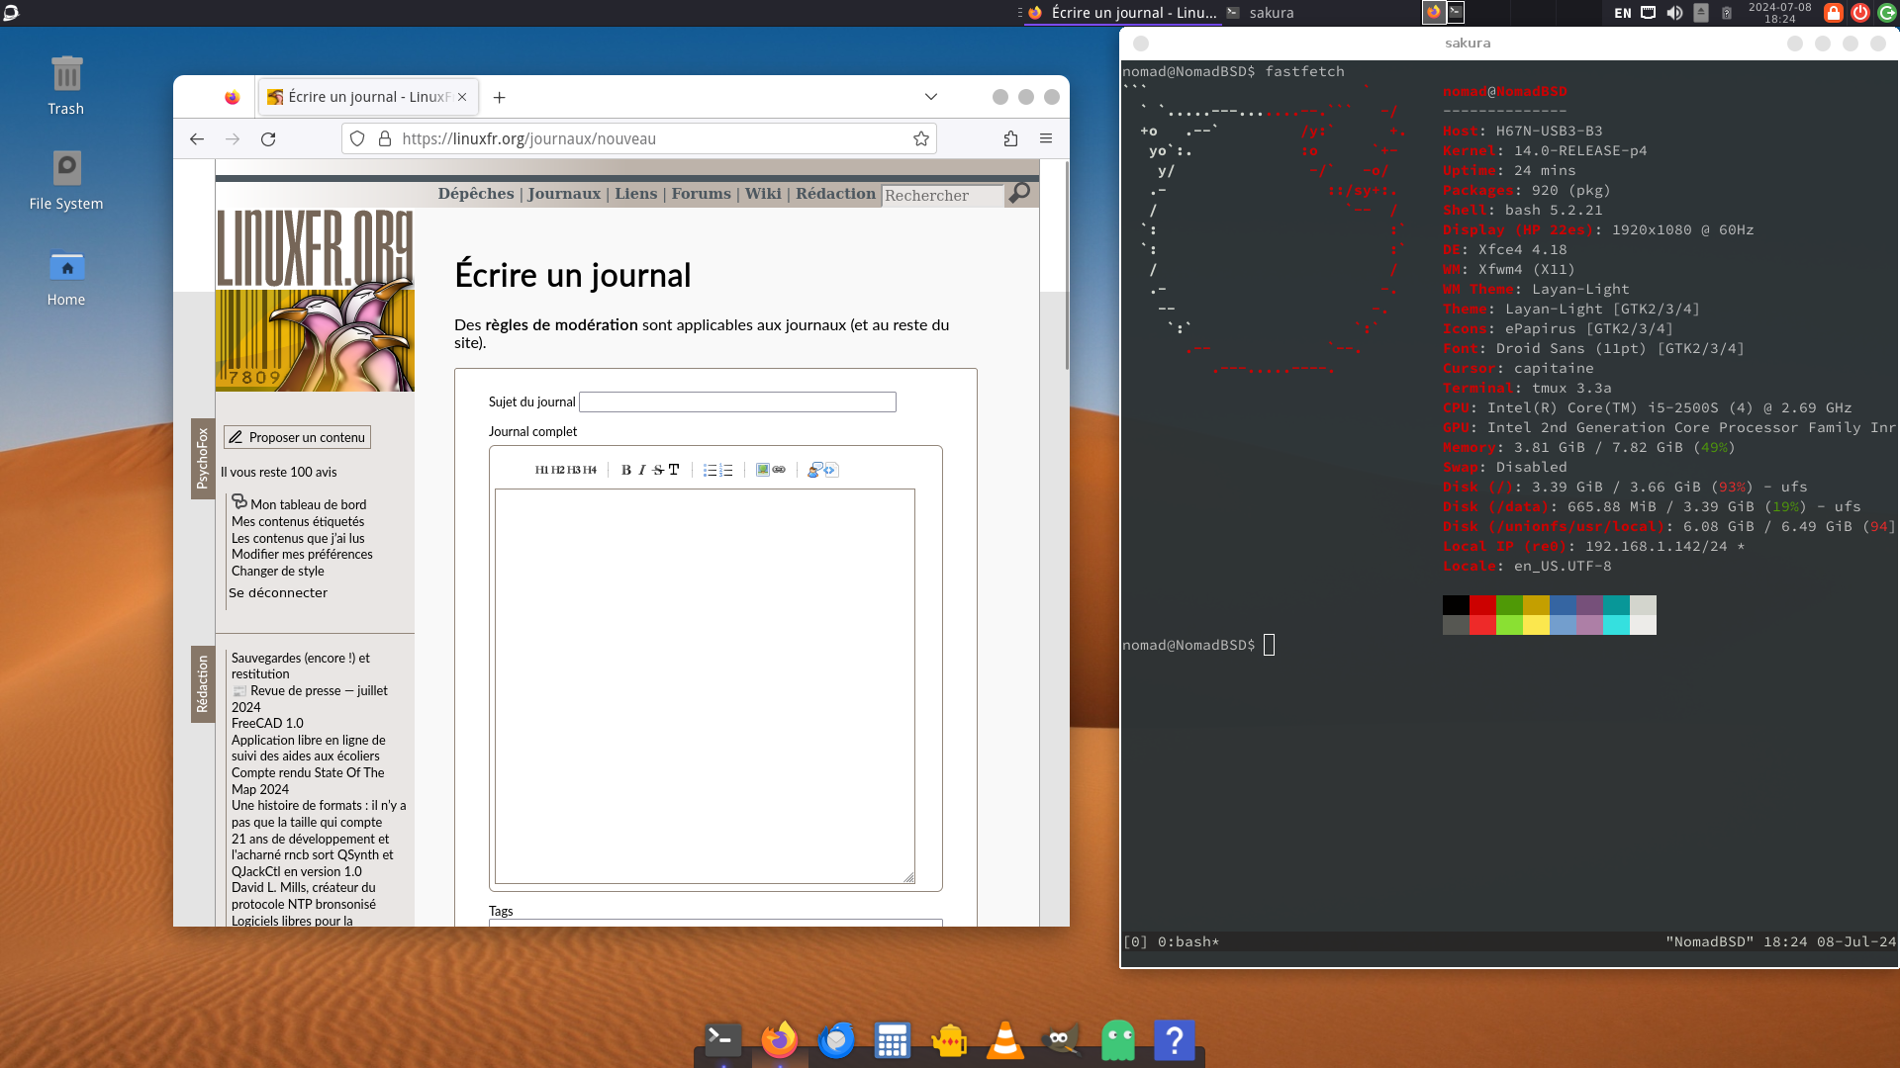
Task: Bookmark this page with the star
Action: 921,138
